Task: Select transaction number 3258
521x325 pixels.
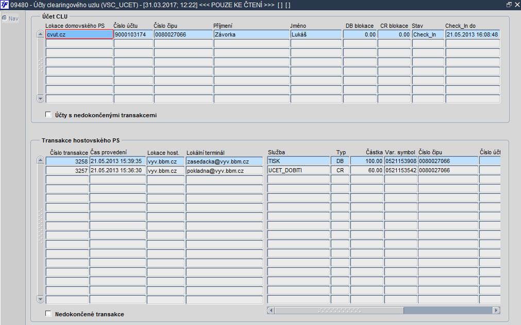Action: click(67, 161)
